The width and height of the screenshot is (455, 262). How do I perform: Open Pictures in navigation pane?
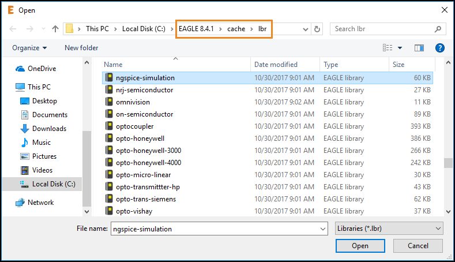coord(38,156)
